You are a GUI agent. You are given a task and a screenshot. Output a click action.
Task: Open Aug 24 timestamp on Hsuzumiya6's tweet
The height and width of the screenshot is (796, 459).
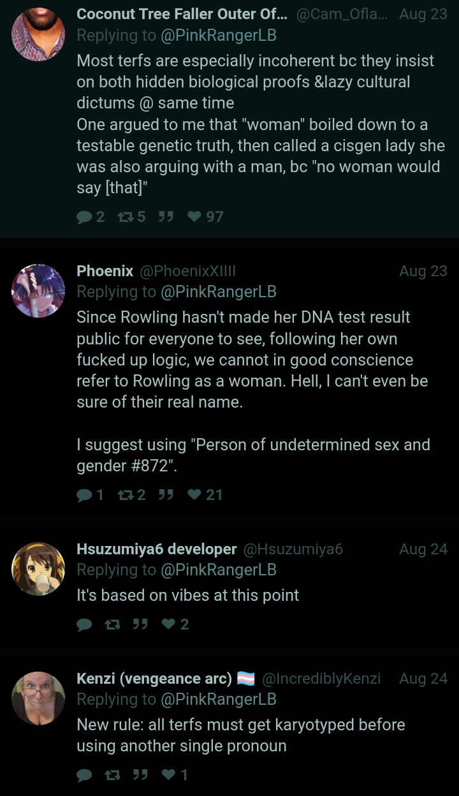423,549
